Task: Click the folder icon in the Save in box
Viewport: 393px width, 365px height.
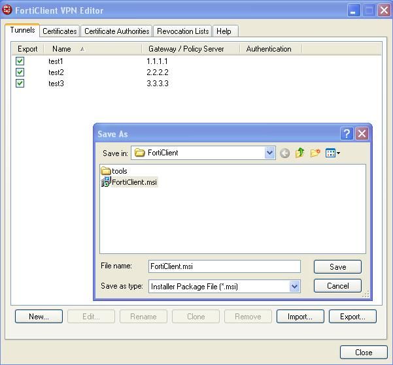Action: tap(139, 152)
